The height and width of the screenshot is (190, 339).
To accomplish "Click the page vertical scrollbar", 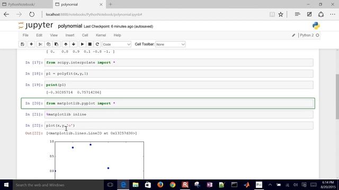I will (337, 97).
